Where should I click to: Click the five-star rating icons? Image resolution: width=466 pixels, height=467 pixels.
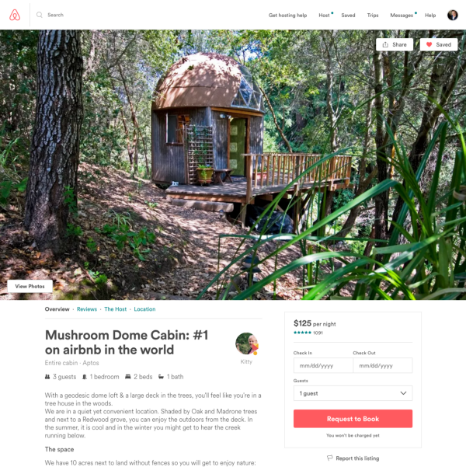pyautogui.click(x=302, y=333)
